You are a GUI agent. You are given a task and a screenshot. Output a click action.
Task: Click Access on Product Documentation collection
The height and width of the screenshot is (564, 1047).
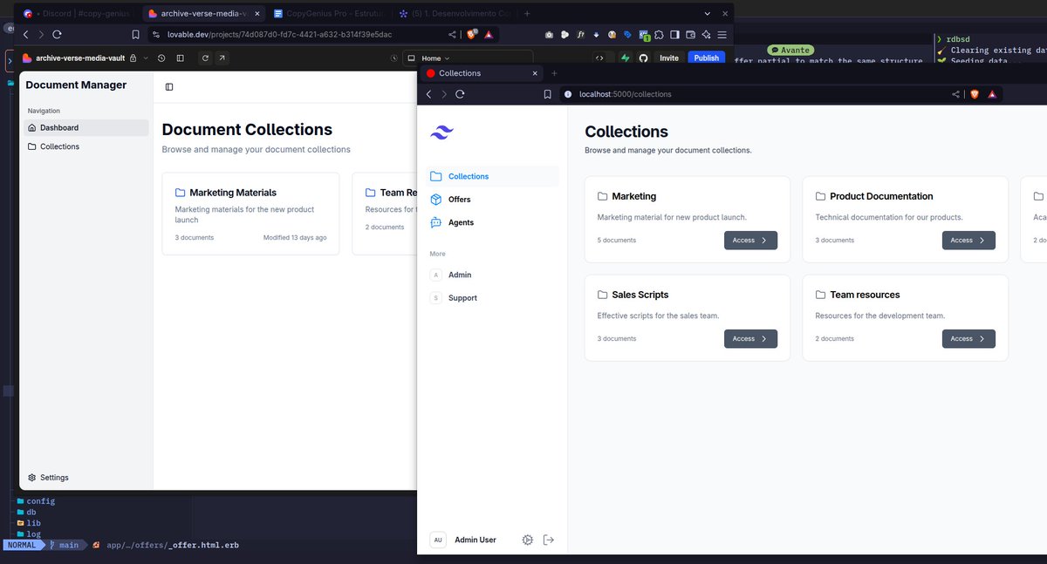pyautogui.click(x=968, y=240)
